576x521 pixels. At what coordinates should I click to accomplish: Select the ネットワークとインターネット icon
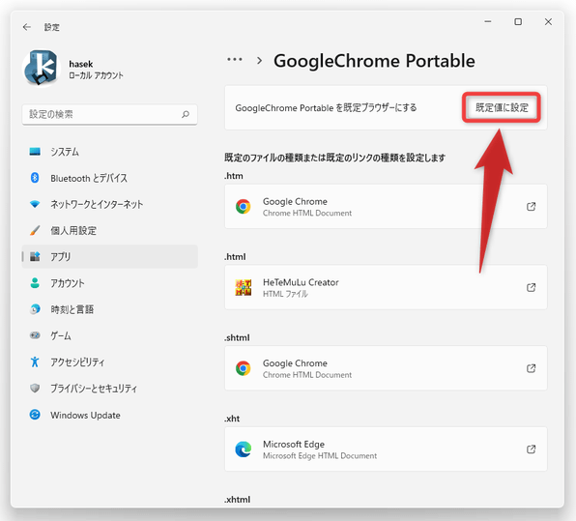click(x=35, y=204)
